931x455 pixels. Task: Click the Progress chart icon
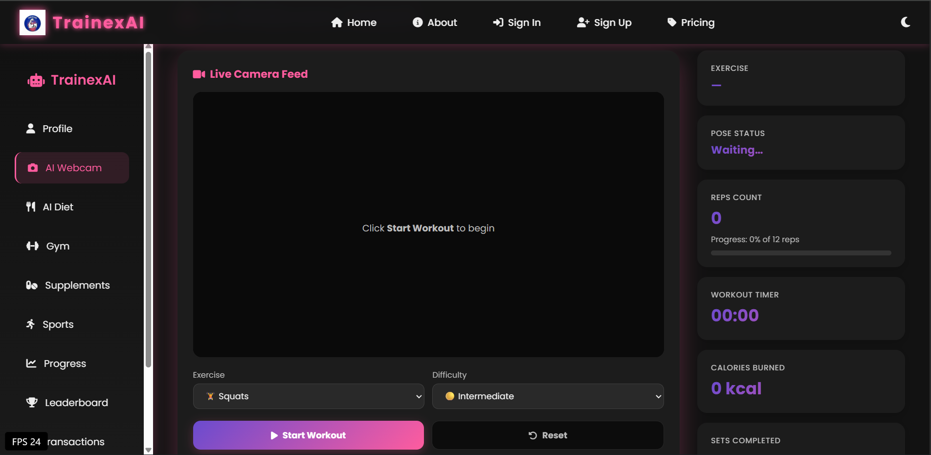[31, 364]
